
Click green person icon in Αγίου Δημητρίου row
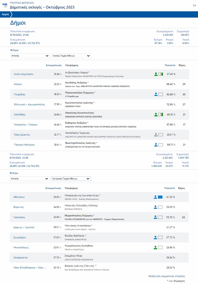156,74
